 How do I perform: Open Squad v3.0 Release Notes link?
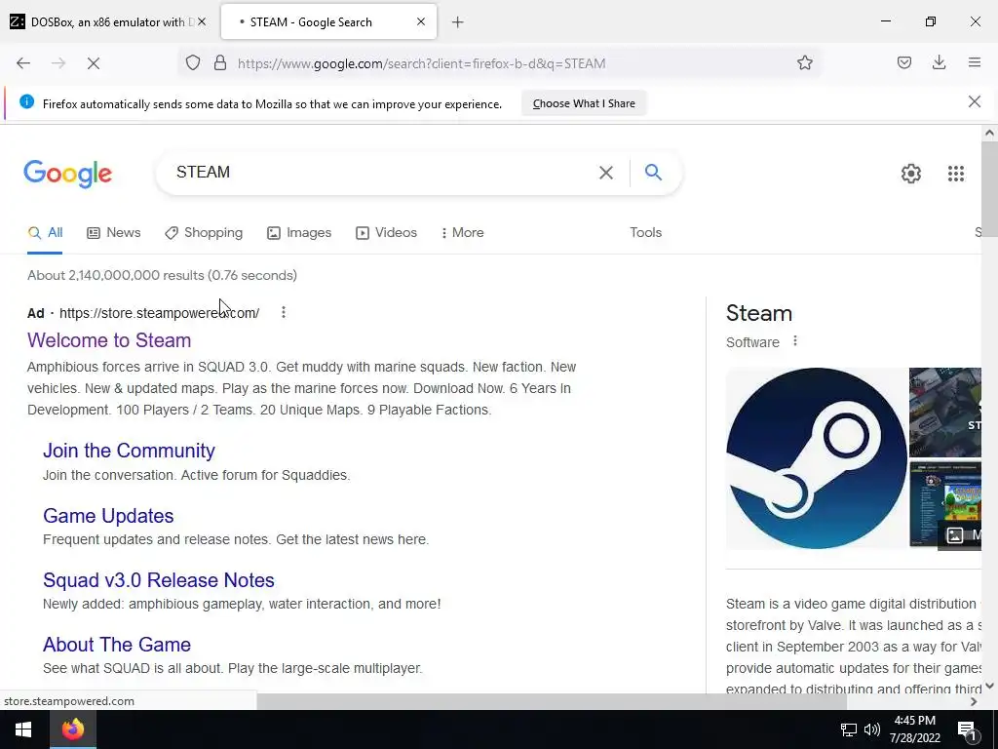159,579
